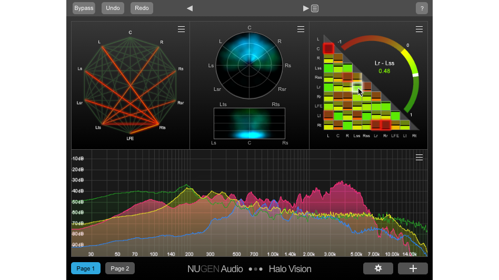This screenshot has width=499, height=280.
Task: Click the Lr - Lss correlation label
Action: click(384, 63)
